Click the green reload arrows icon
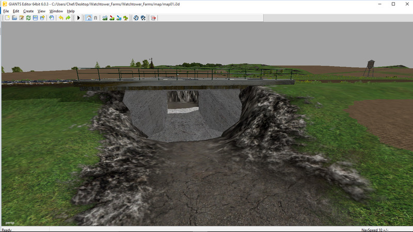The image size is (413, 232). click(x=28, y=18)
